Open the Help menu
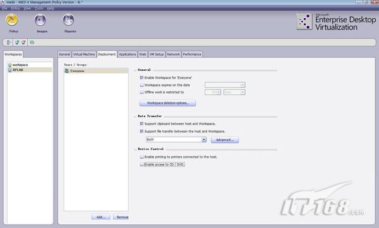Viewport: 379px width, 228px height. pos(51,8)
